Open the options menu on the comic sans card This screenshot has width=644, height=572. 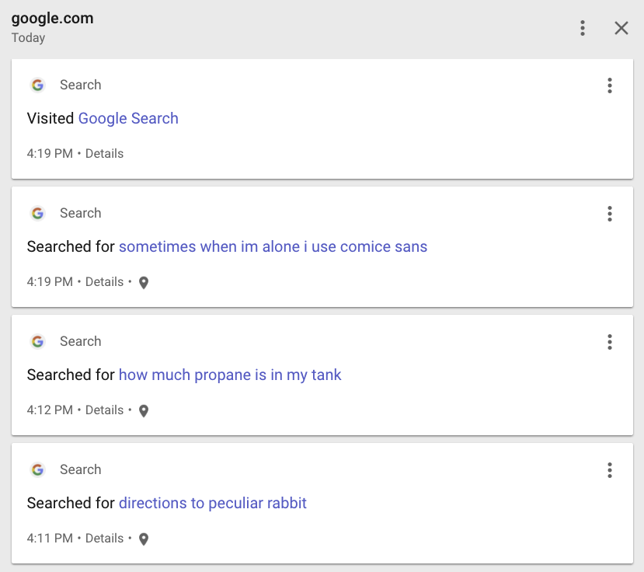coord(610,214)
